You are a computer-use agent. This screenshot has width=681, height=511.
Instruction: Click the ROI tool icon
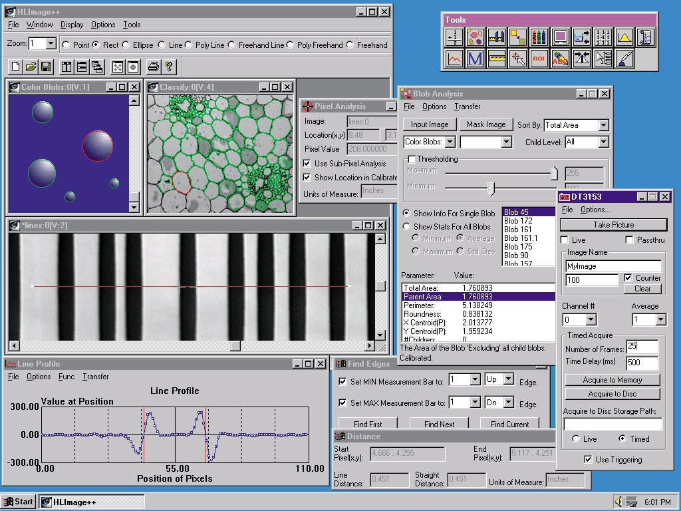539,59
